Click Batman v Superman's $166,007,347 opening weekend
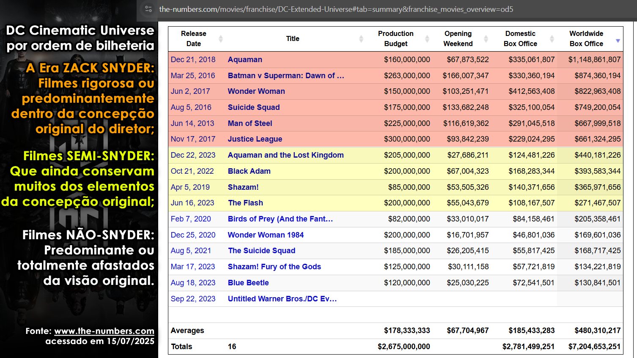 [x=466, y=76]
